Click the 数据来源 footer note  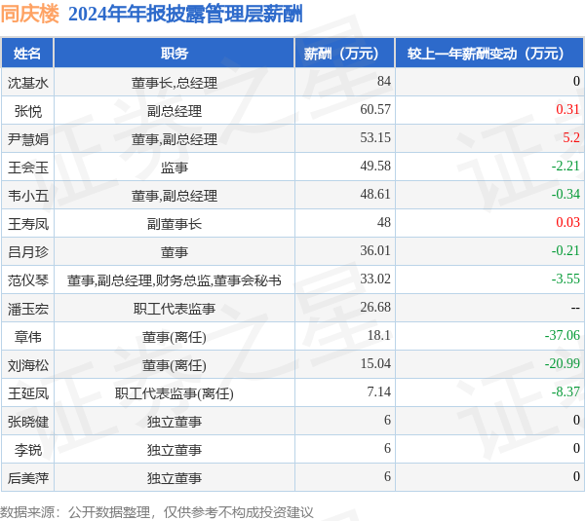pyautogui.click(x=157, y=512)
